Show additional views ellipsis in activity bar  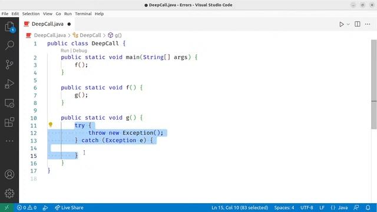tap(9, 141)
